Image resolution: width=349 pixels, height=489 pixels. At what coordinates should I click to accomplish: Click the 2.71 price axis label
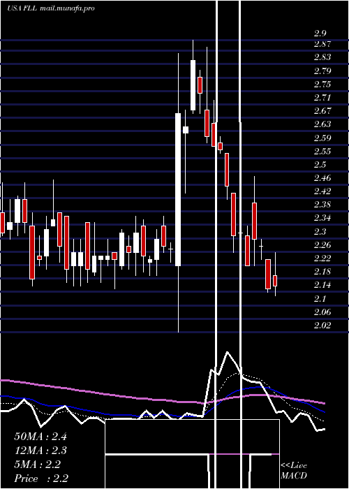click(322, 98)
